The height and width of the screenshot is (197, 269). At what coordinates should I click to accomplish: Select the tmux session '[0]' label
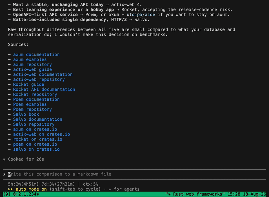[7, 194]
